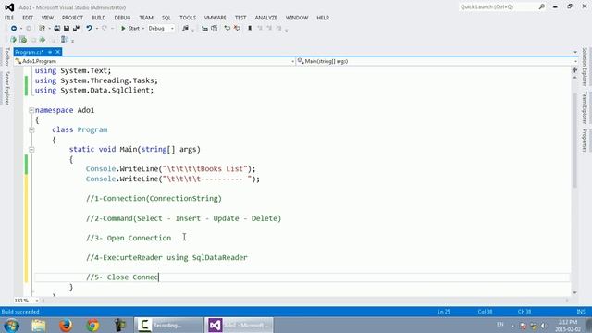Open the undo history dropdown arrow
This screenshot has height=333, width=592.
click(x=97, y=29)
